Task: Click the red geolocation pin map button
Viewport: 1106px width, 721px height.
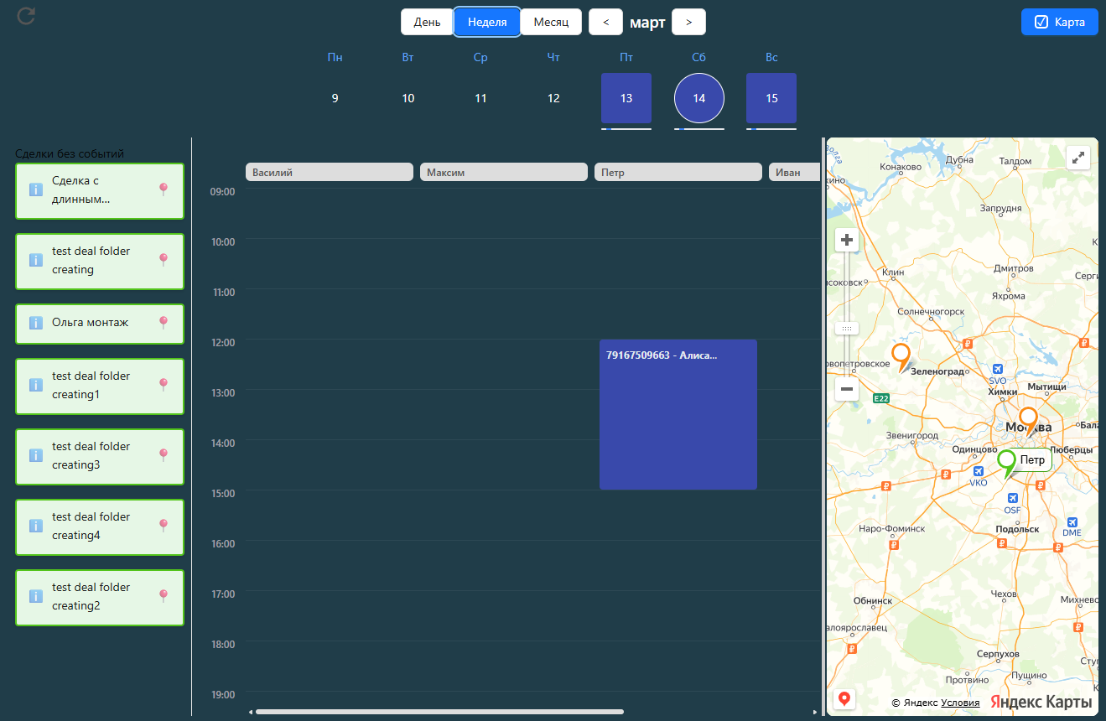Action: click(x=844, y=698)
